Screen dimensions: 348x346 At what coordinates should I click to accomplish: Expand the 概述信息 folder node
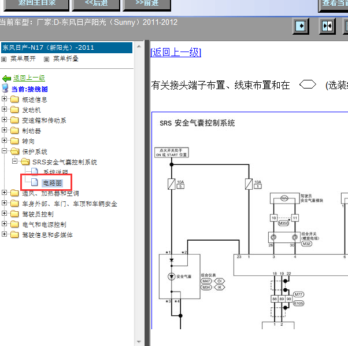point(4,98)
